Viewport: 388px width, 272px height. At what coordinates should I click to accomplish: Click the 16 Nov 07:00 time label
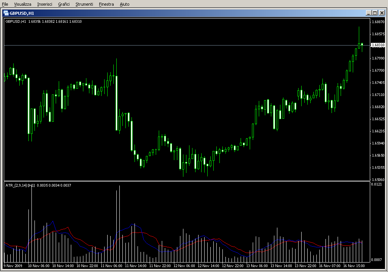point(330,266)
